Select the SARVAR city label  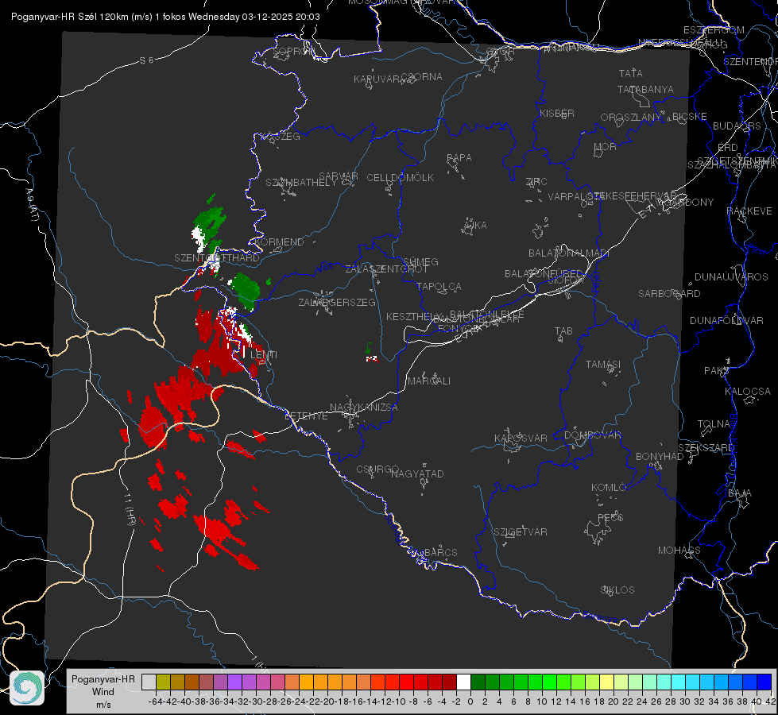[338, 176]
